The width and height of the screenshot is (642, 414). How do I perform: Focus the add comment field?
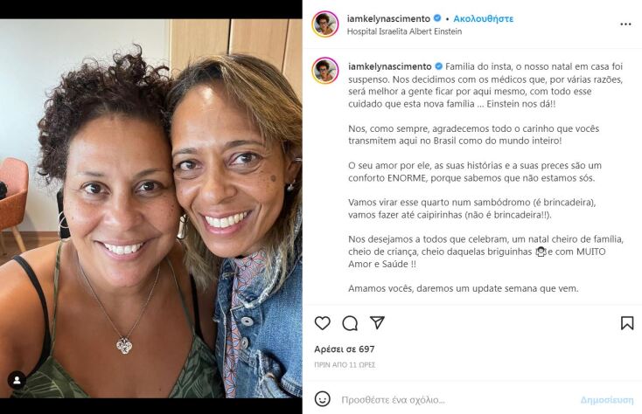[x=455, y=400]
